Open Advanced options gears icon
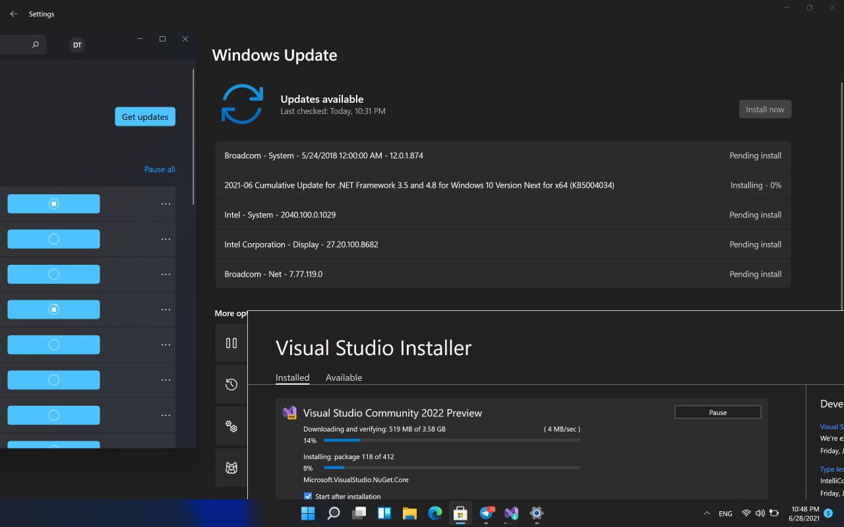 231,426
